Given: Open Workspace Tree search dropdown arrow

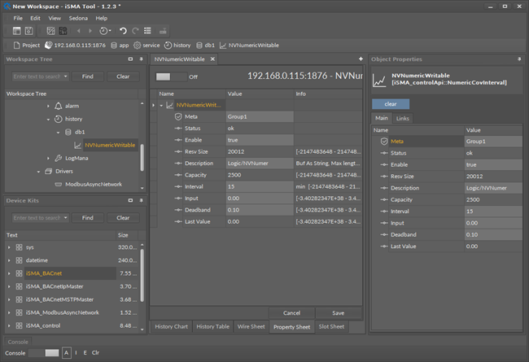Looking at the screenshot, I should point(65,76).
